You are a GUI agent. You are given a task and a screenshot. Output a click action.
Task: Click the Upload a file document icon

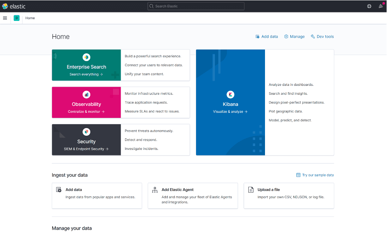click(x=251, y=190)
